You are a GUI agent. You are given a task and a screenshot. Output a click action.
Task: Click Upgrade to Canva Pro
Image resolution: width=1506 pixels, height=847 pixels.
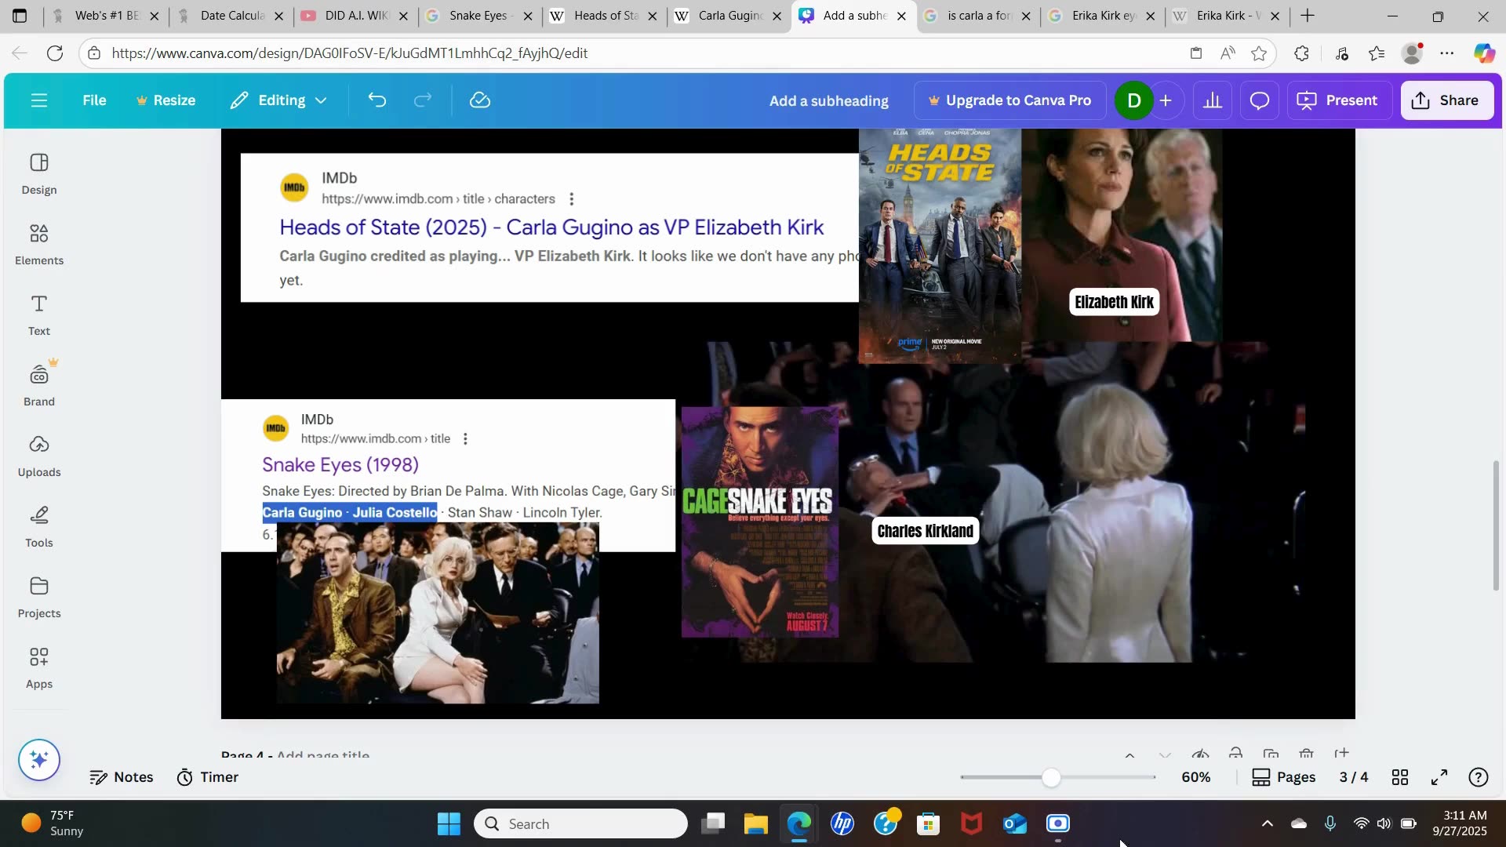point(1009,100)
